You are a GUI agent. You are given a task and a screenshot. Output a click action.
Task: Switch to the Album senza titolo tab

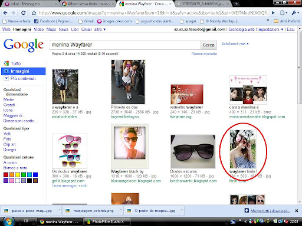pyautogui.click(x=88, y=4)
